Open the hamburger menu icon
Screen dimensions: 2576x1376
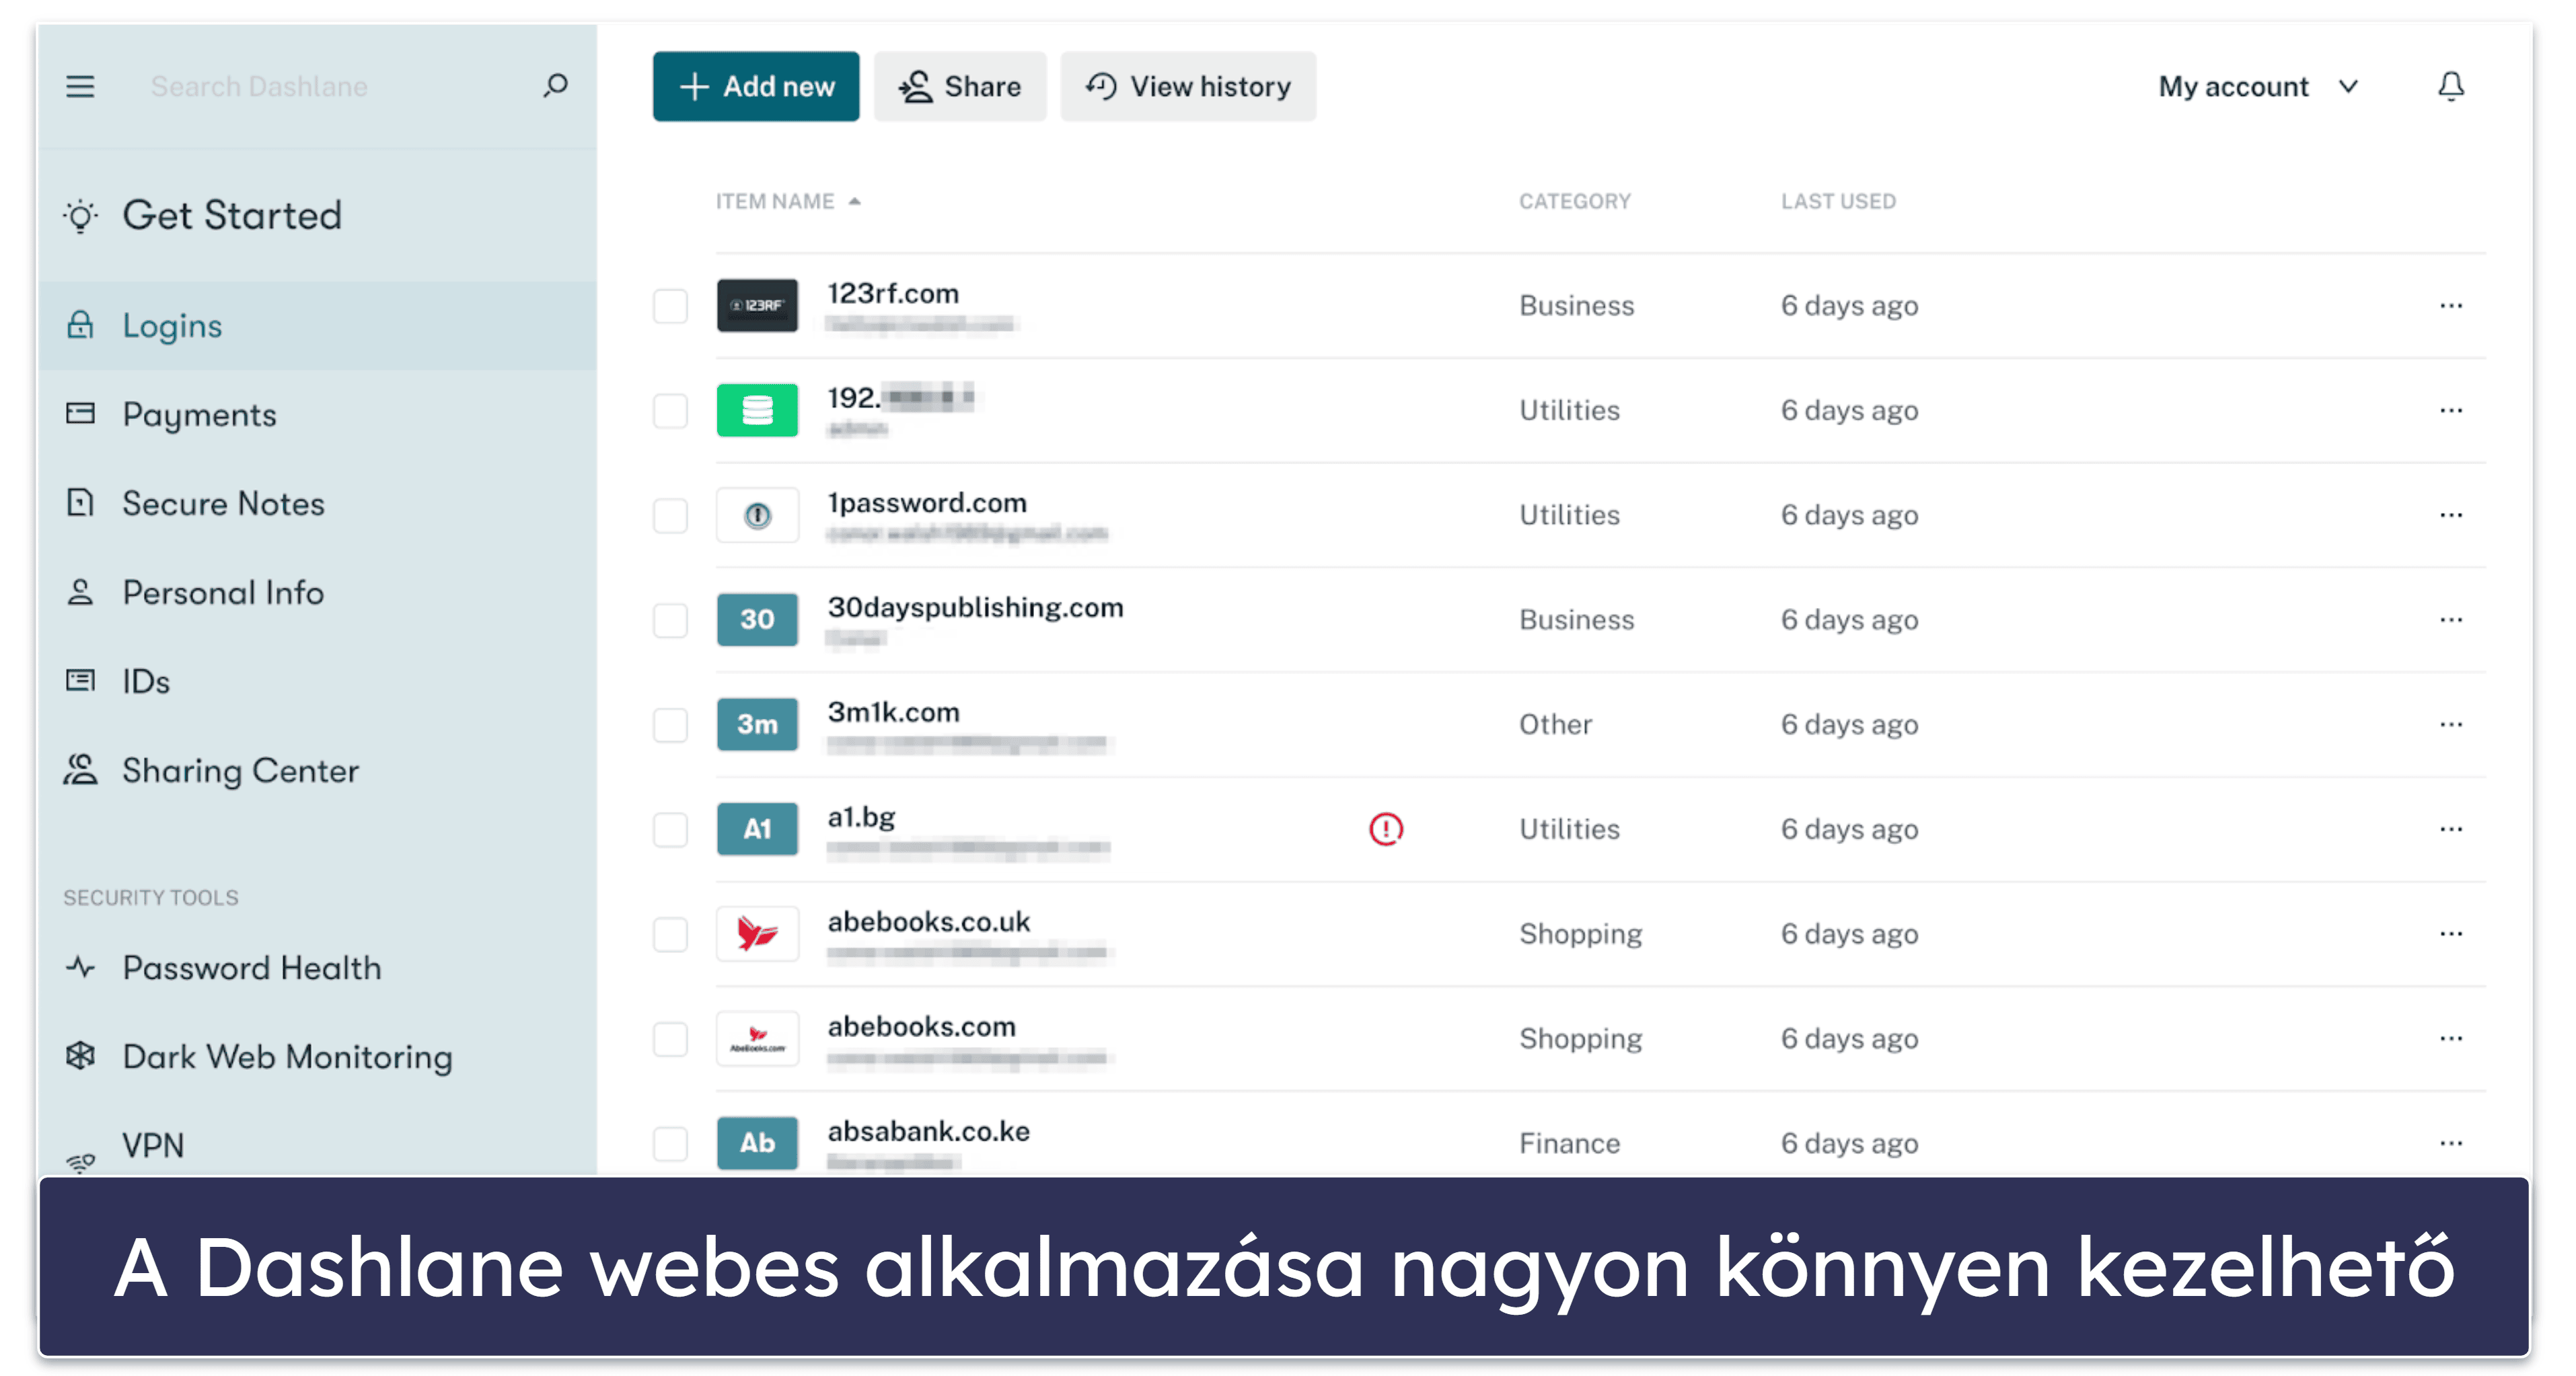[80, 87]
